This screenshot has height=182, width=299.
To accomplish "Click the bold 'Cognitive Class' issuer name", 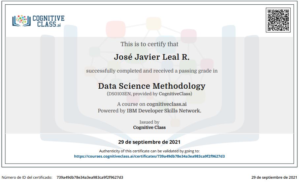I will coord(149,127).
